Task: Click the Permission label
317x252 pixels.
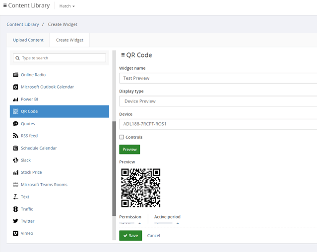Action: tap(130, 217)
